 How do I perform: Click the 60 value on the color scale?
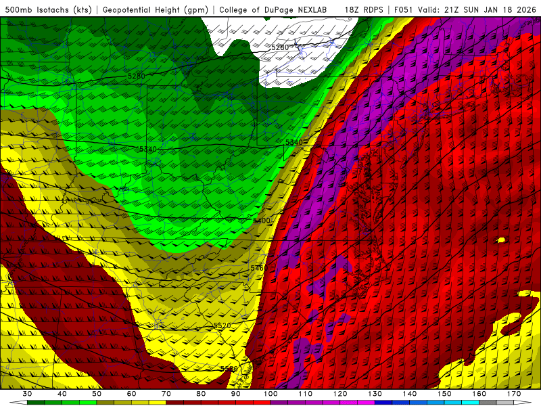pos(131,394)
